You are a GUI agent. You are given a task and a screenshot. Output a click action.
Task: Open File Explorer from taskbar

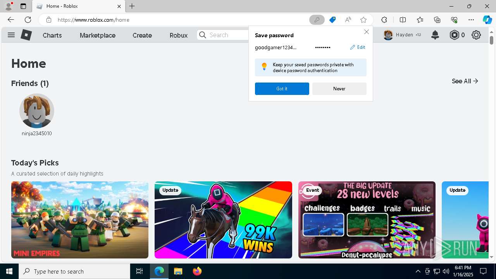tap(178, 271)
